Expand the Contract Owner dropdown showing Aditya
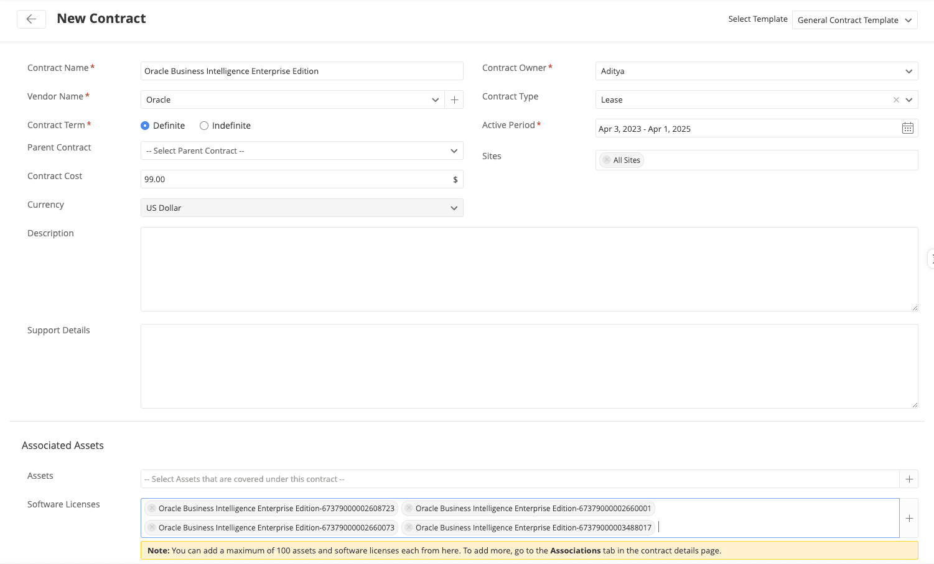The image size is (934, 564). [x=909, y=71]
